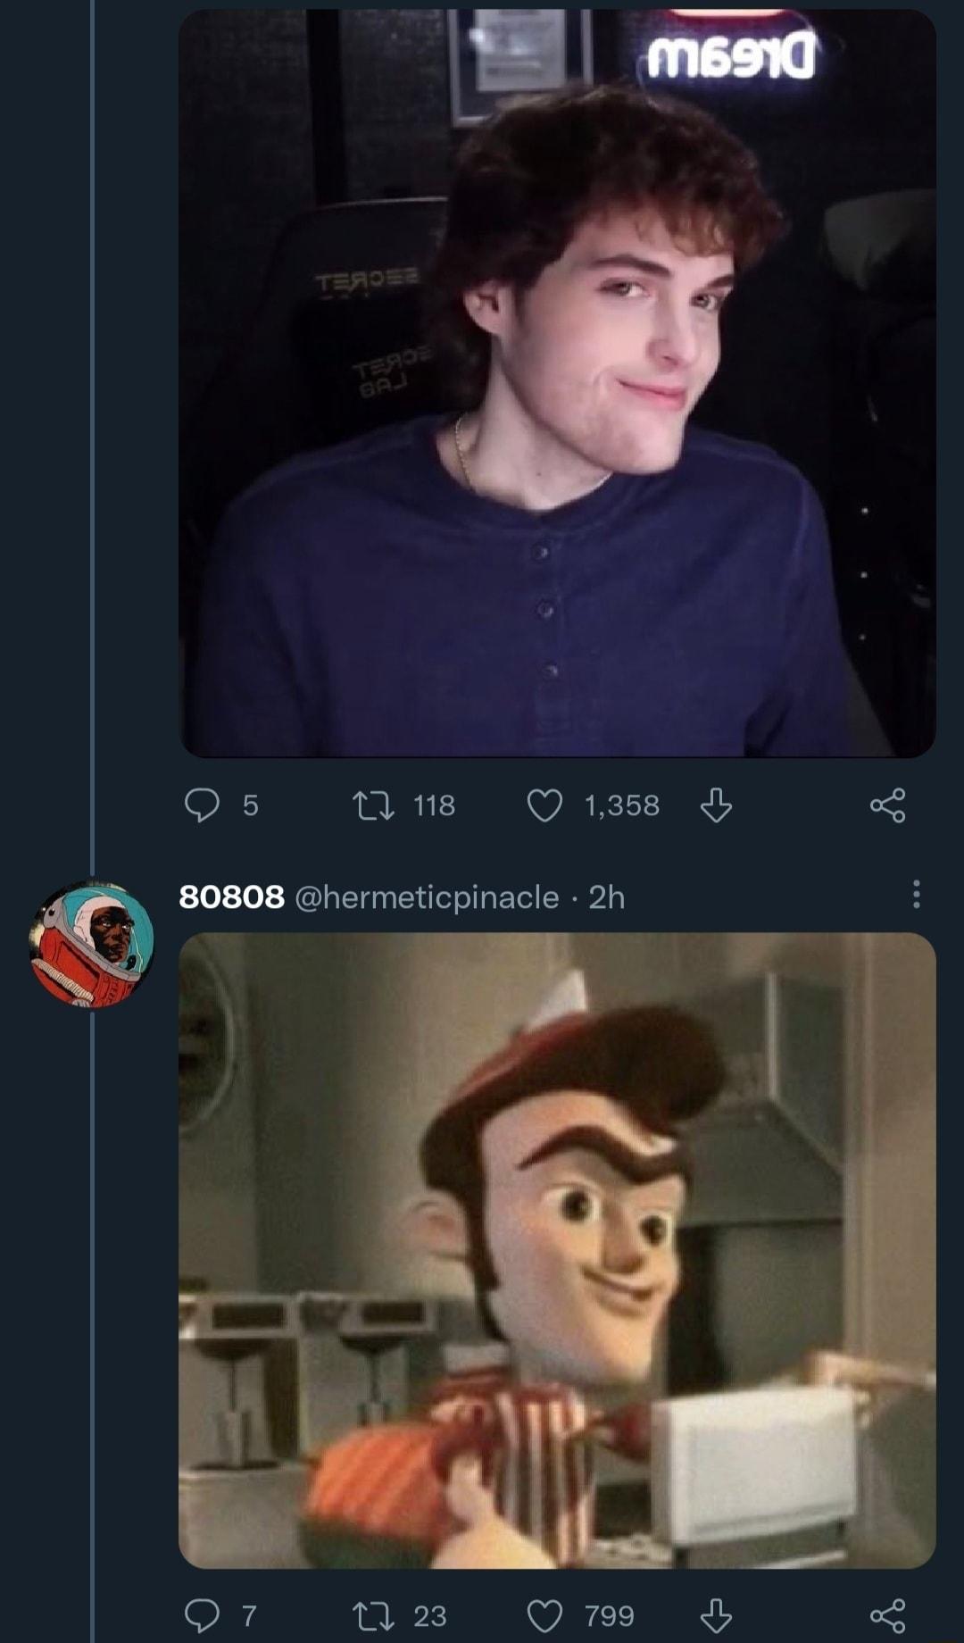Image resolution: width=964 pixels, height=1643 pixels.
Task: View the 118 retweets count
Action: click(435, 805)
